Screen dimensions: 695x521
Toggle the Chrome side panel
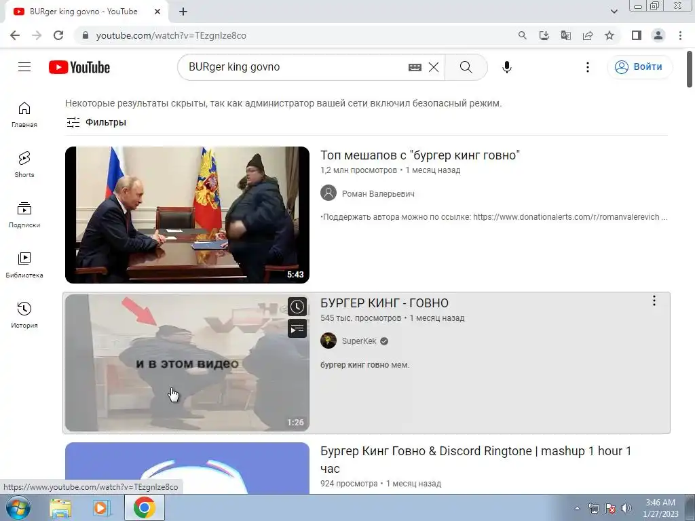(637, 35)
